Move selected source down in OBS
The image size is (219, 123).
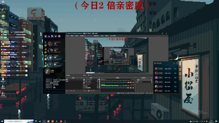[x=94, y=91]
